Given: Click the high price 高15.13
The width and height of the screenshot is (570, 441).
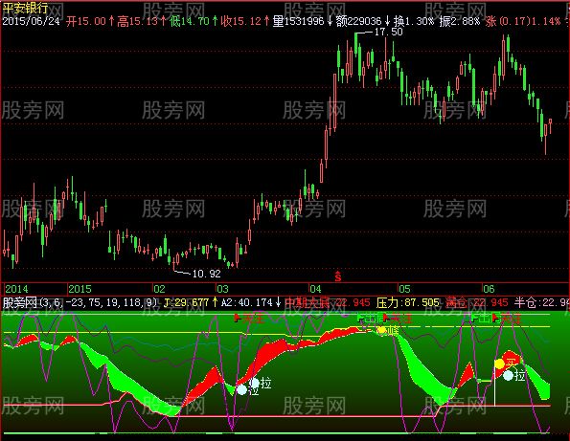Looking at the screenshot, I should point(138,21).
